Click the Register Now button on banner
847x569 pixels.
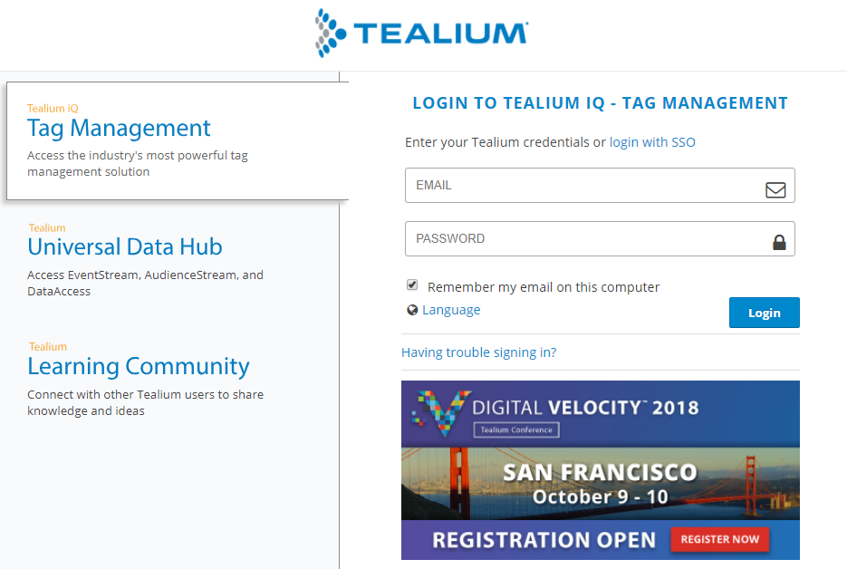tap(719, 539)
